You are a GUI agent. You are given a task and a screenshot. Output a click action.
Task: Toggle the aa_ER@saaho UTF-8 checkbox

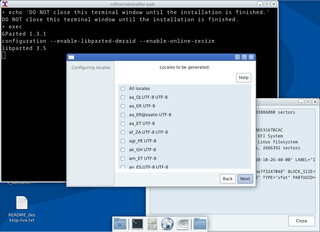123,115
